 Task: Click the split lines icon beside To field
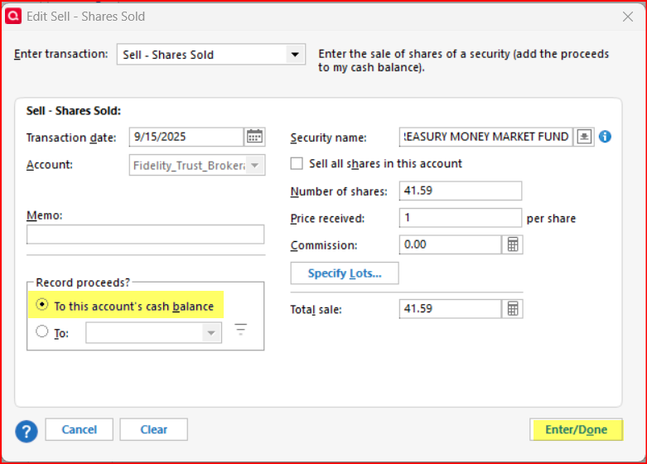(x=240, y=330)
